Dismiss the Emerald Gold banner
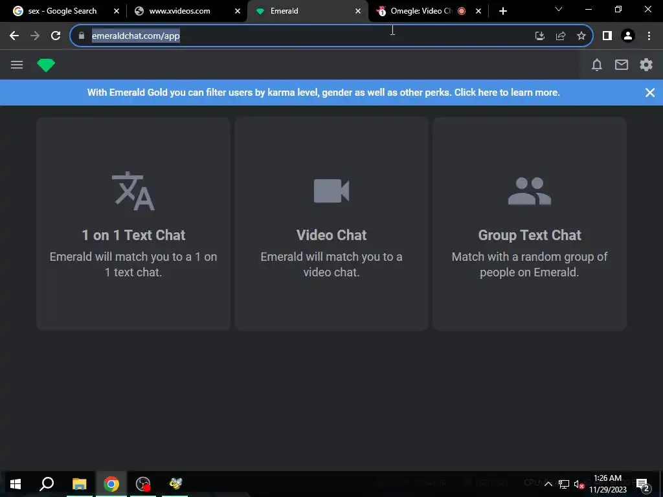 (x=650, y=93)
